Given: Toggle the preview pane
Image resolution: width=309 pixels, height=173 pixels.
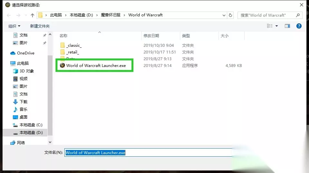Looking at the screenshot, I should [287, 26].
